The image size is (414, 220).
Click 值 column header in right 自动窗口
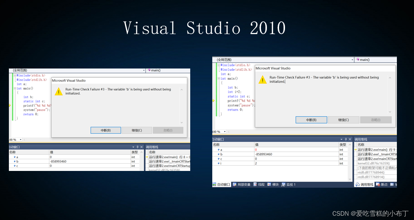(296, 145)
